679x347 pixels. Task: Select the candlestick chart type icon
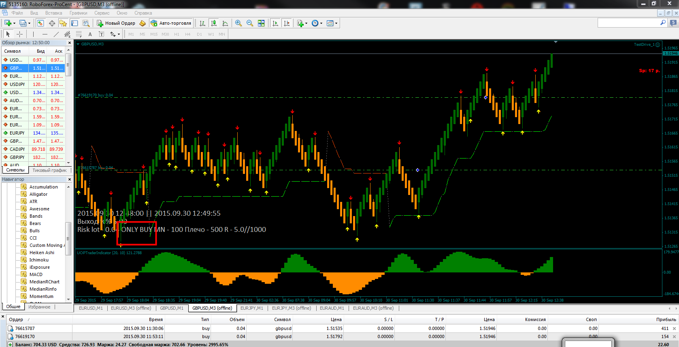[x=214, y=23]
